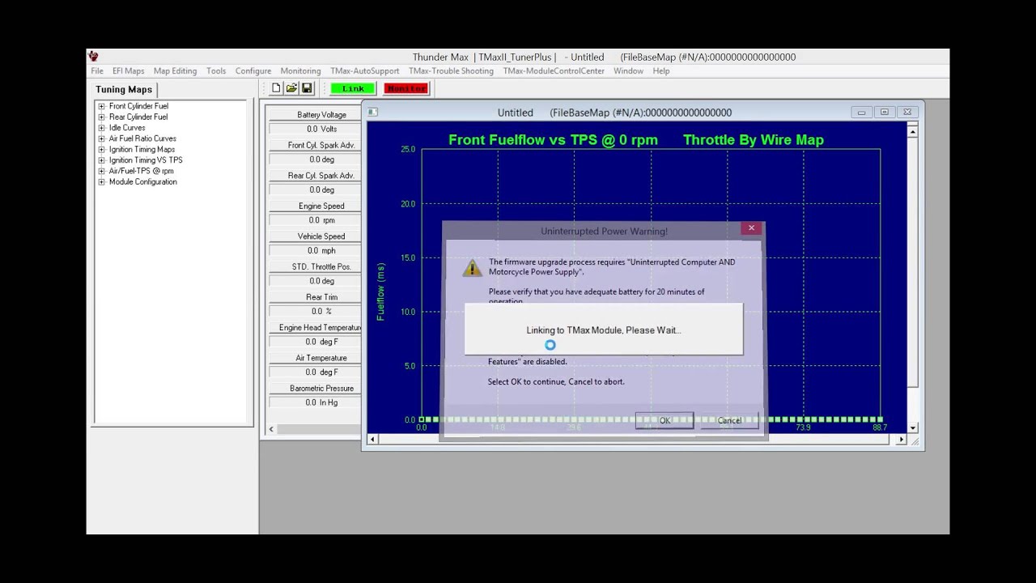The image size is (1036, 583).
Task: Select Module Configuration in the tree
Action: tap(142, 182)
